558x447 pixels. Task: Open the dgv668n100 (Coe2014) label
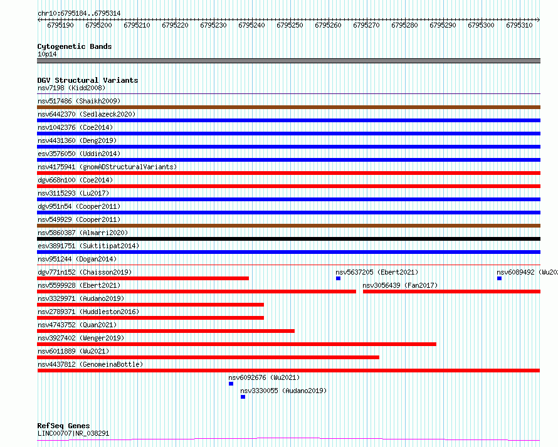coord(75,180)
